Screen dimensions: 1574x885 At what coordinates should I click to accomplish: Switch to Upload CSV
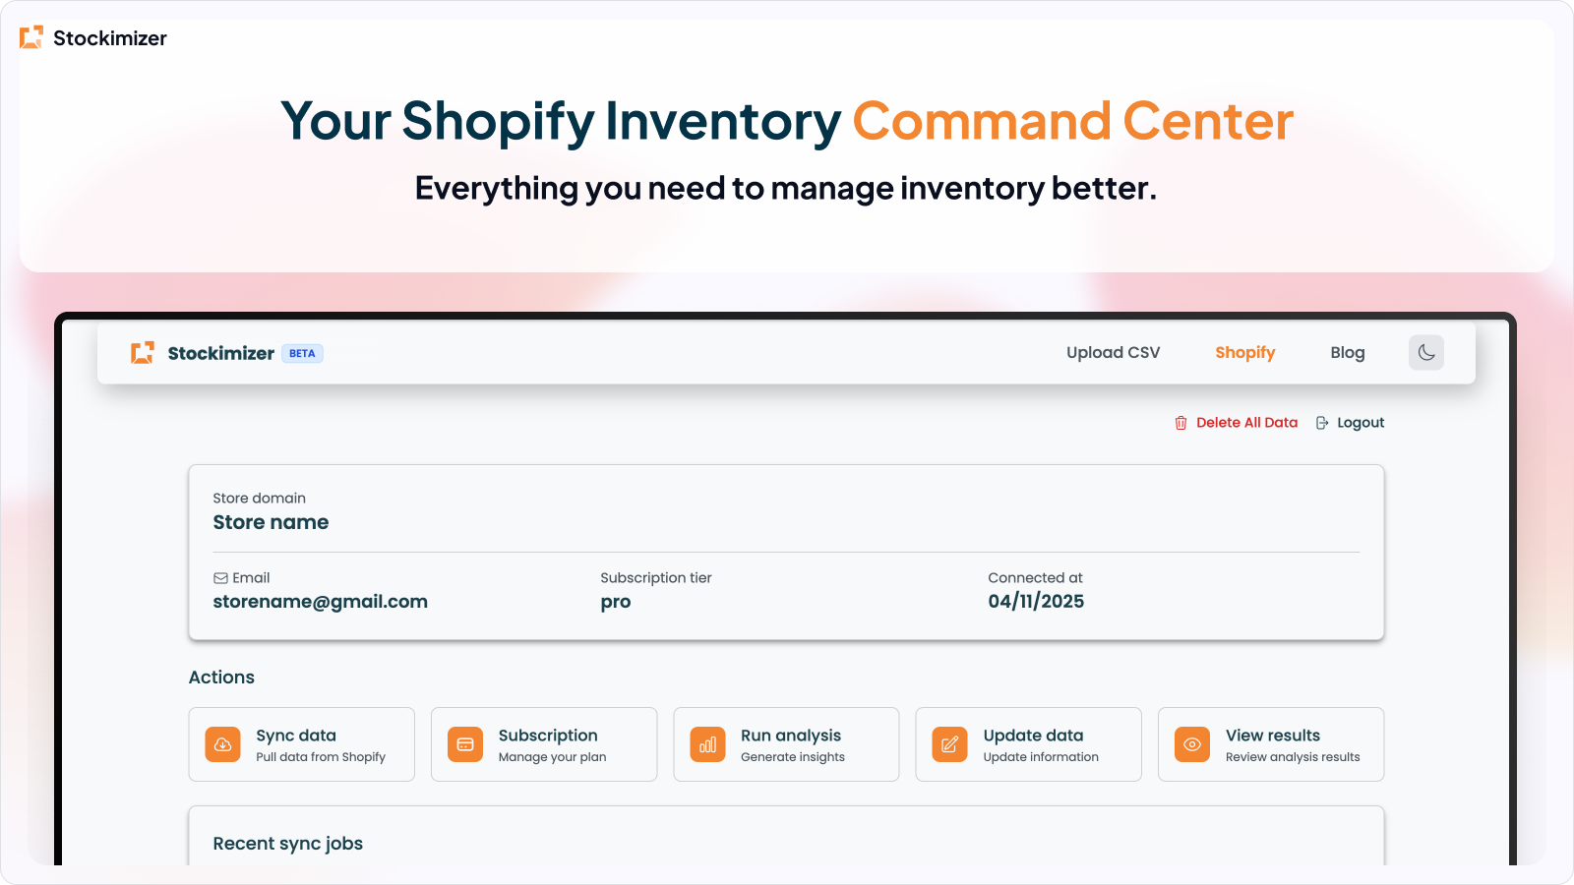pos(1113,352)
